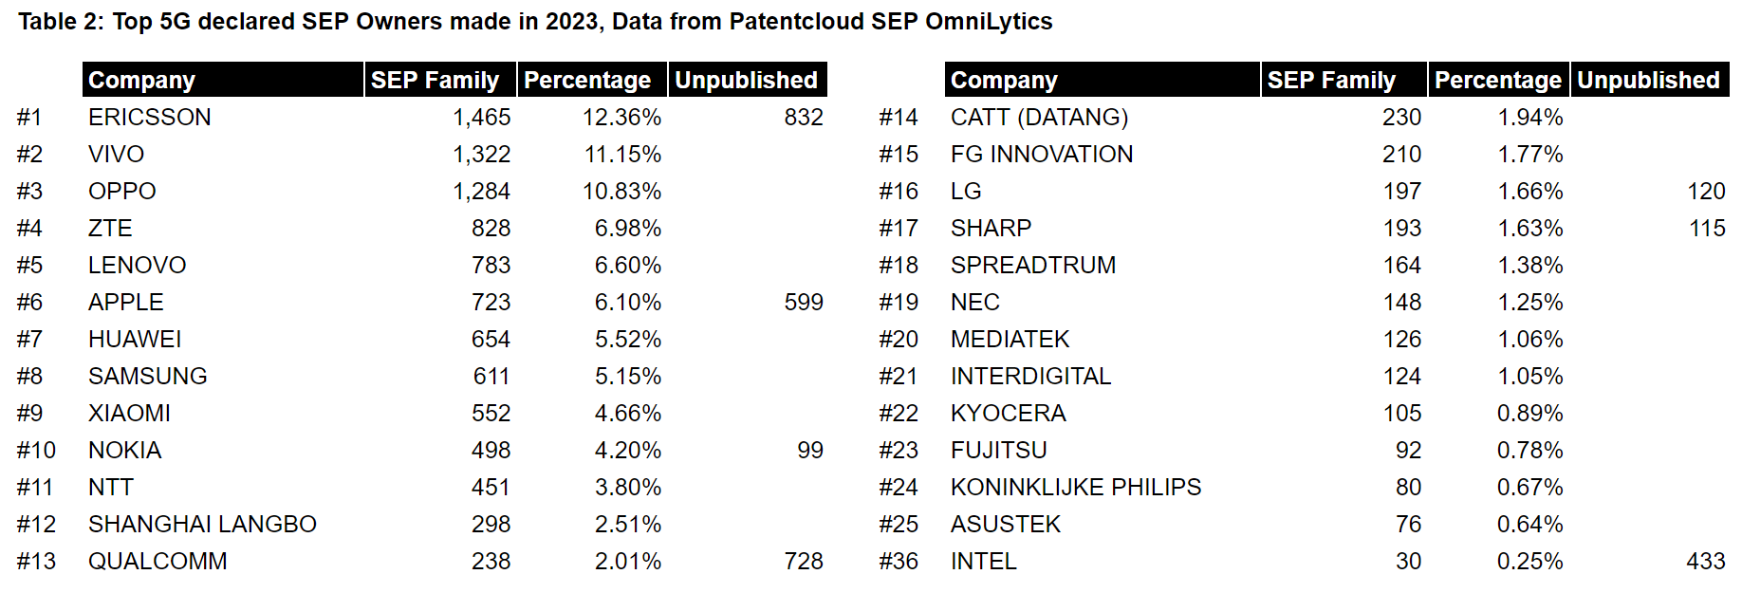Click the INTERDIGITAL company name
The width and height of the screenshot is (1742, 593).
point(1030,377)
